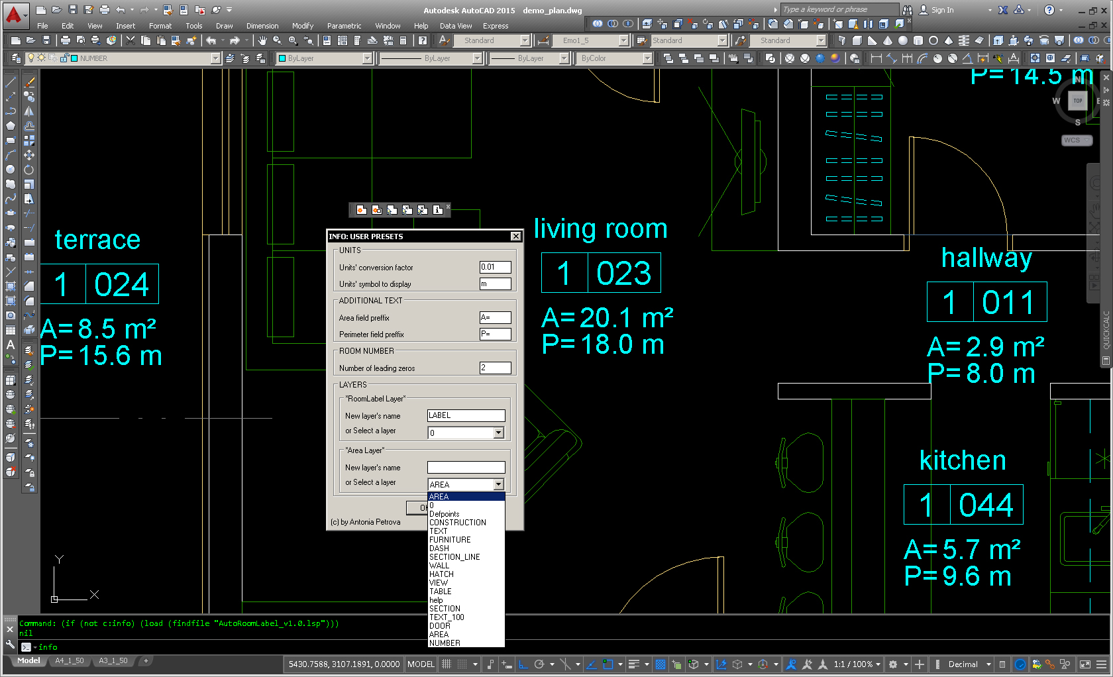Click the Plot printer icon in toolbar
The image size is (1113, 677).
[x=65, y=40]
